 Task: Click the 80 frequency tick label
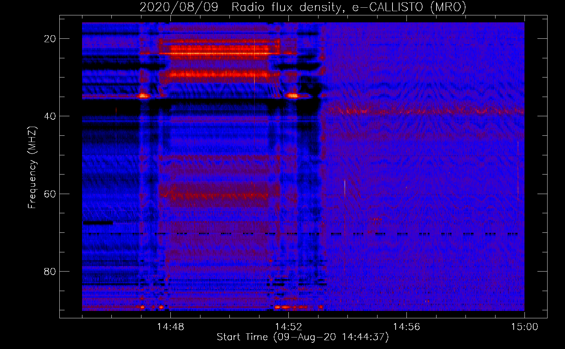(50, 271)
